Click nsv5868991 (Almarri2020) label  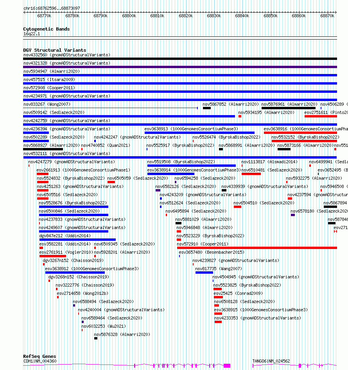247,146
